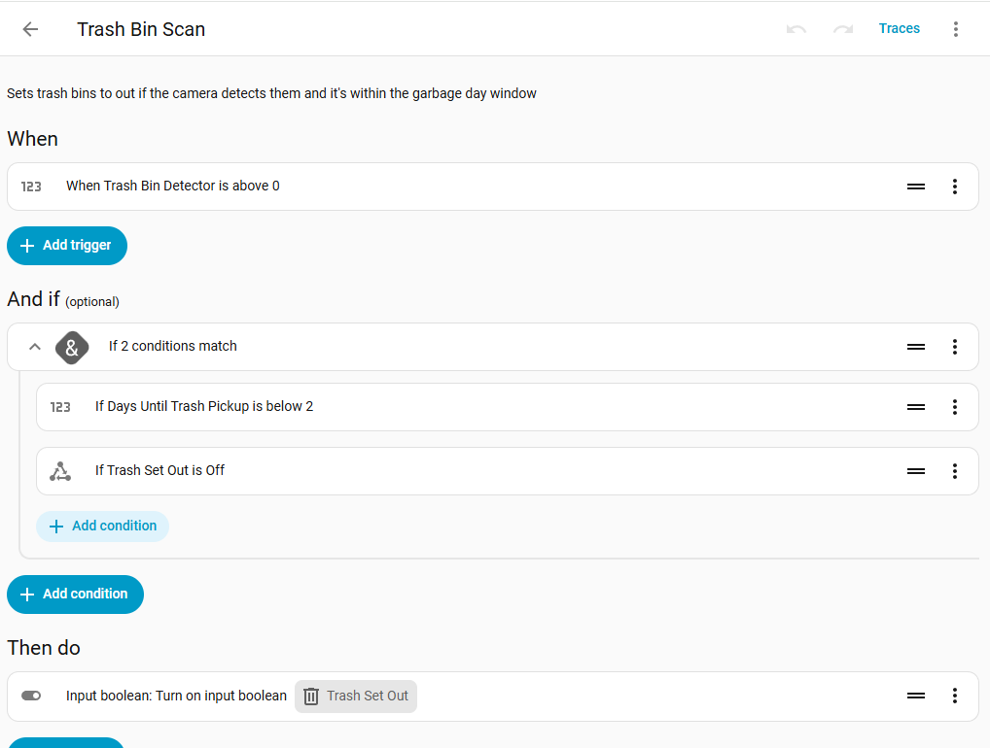
Task: Open three-dot menu for Input boolean action
Action: (x=955, y=696)
